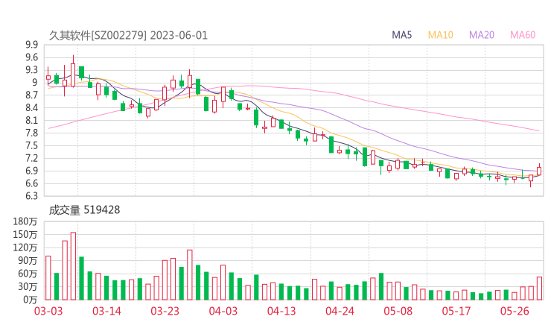551x328 pixels.
Task: Click the 8.7 price axis label
Action: click(31, 95)
